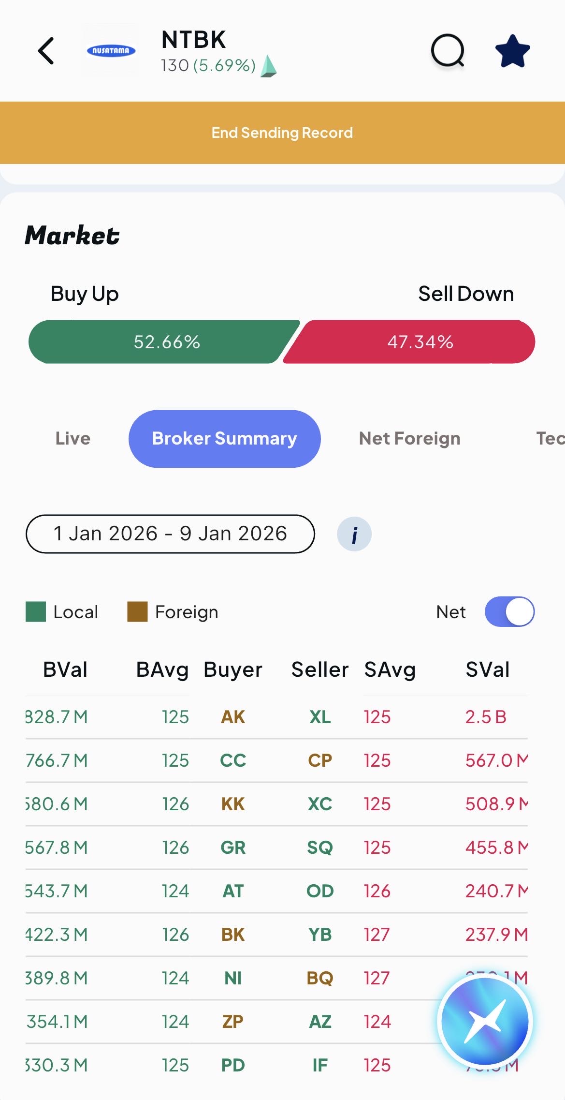
Task: Open the floating AI assistant button
Action: point(485,1021)
